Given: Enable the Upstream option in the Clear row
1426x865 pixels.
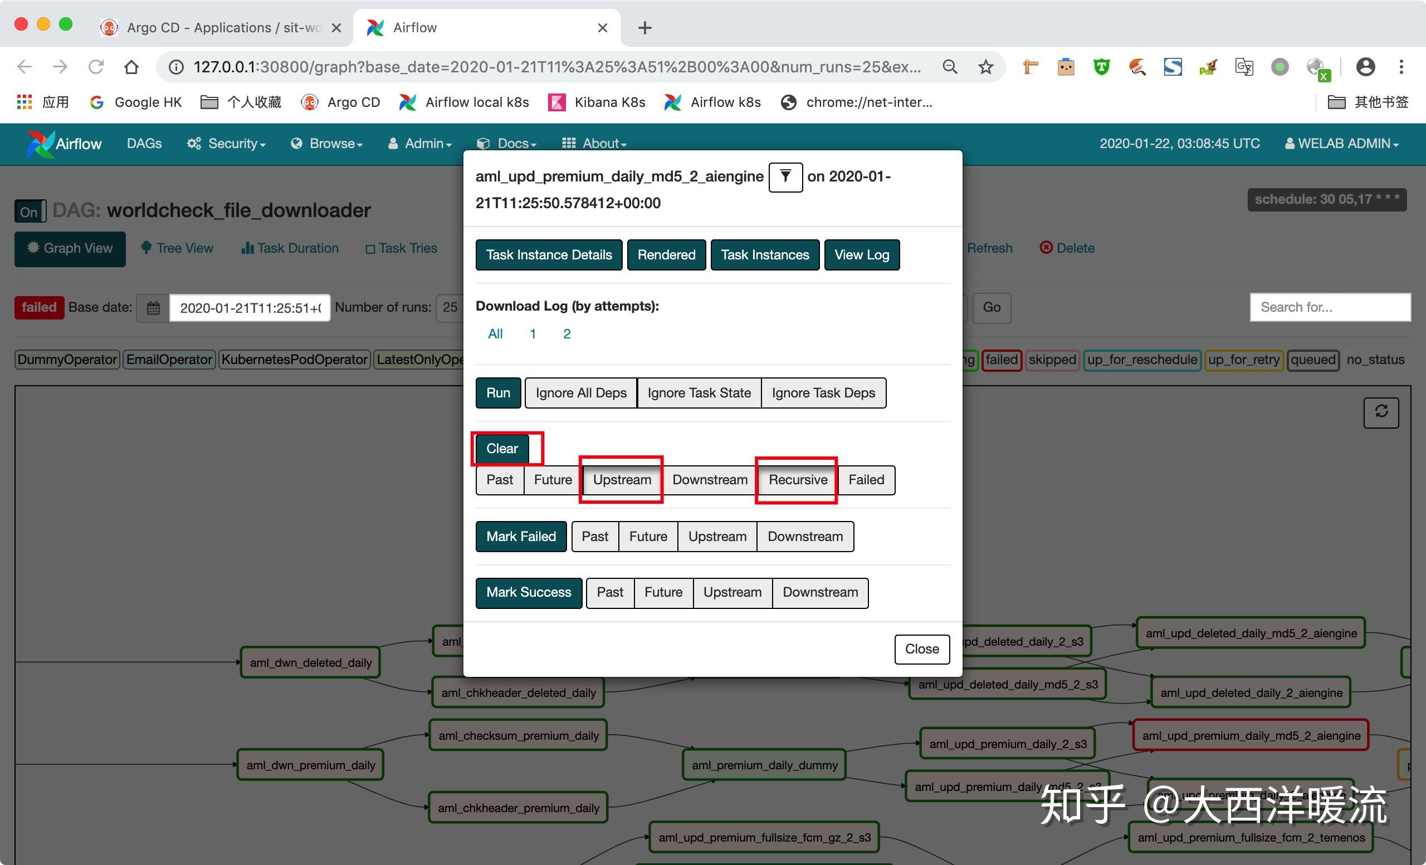Looking at the screenshot, I should [621, 480].
